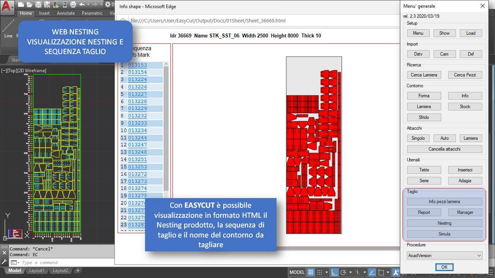Click the Info pezzi lamiera button
Image resolution: width=495 pixels, height=278 pixels.
point(444,202)
